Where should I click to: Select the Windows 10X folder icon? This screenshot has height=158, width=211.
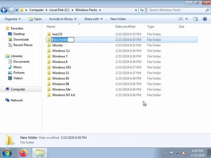49,67
